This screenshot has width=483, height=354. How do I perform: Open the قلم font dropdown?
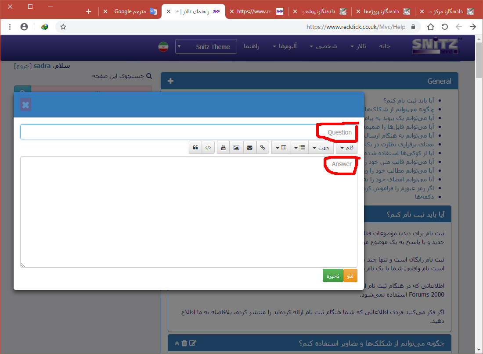tap(346, 148)
